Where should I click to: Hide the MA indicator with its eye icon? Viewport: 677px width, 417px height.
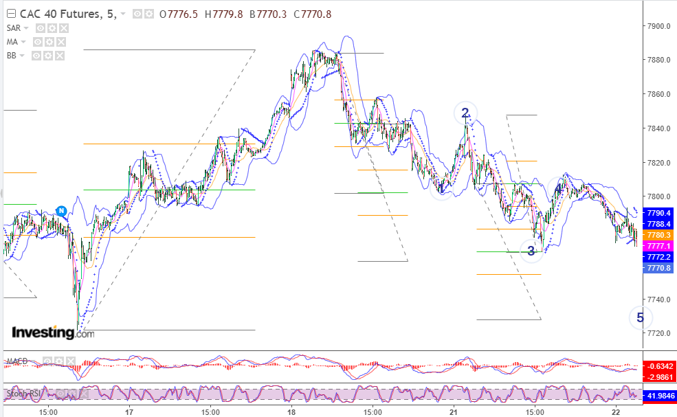[38, 42]
